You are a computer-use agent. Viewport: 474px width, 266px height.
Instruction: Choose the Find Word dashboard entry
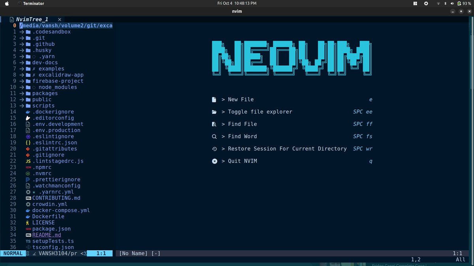point(292,136)
